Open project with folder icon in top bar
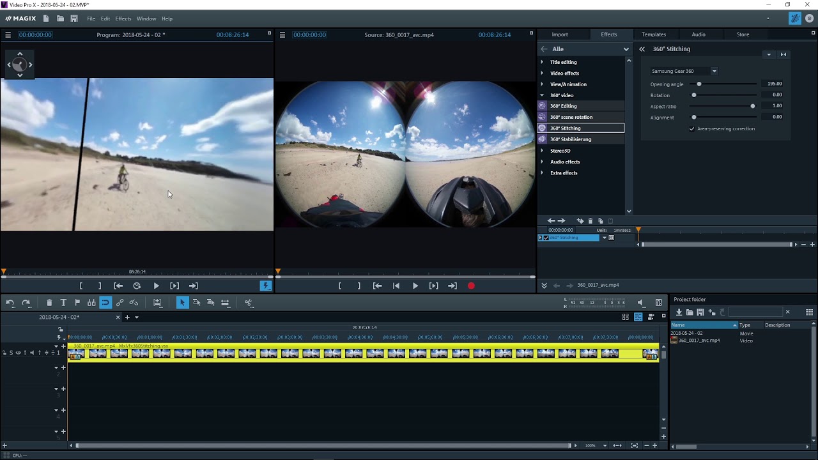Image resolution: width=818 pixels, height=460 pixels. [60, 19]
